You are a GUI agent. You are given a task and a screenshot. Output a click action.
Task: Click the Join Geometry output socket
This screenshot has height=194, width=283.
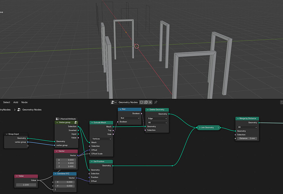(221, 128)
